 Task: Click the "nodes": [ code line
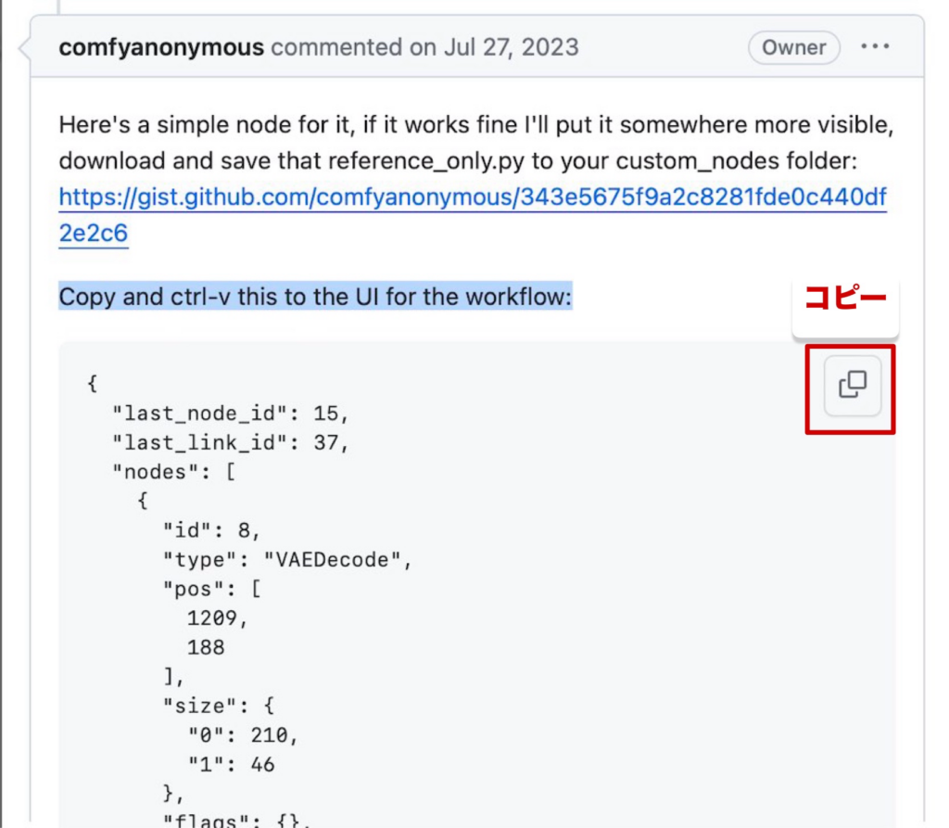(x=174, y=472)
